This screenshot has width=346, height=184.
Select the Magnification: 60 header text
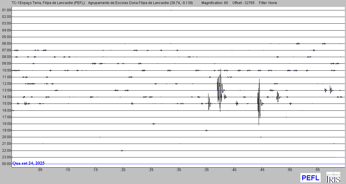(215, 3)
